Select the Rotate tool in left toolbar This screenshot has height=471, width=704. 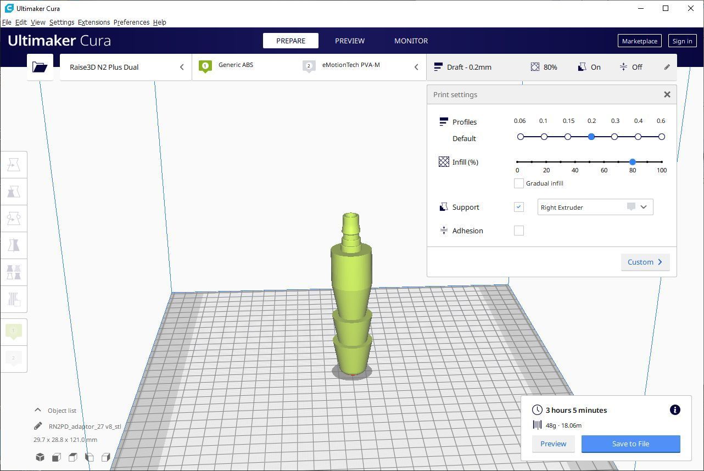[14, 218]
